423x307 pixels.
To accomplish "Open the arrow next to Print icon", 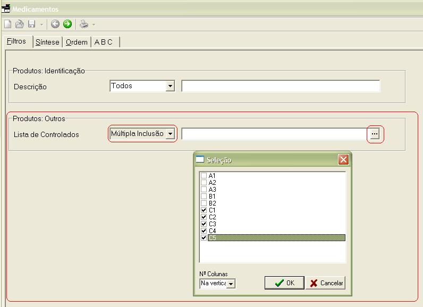I will coord(94,25).
